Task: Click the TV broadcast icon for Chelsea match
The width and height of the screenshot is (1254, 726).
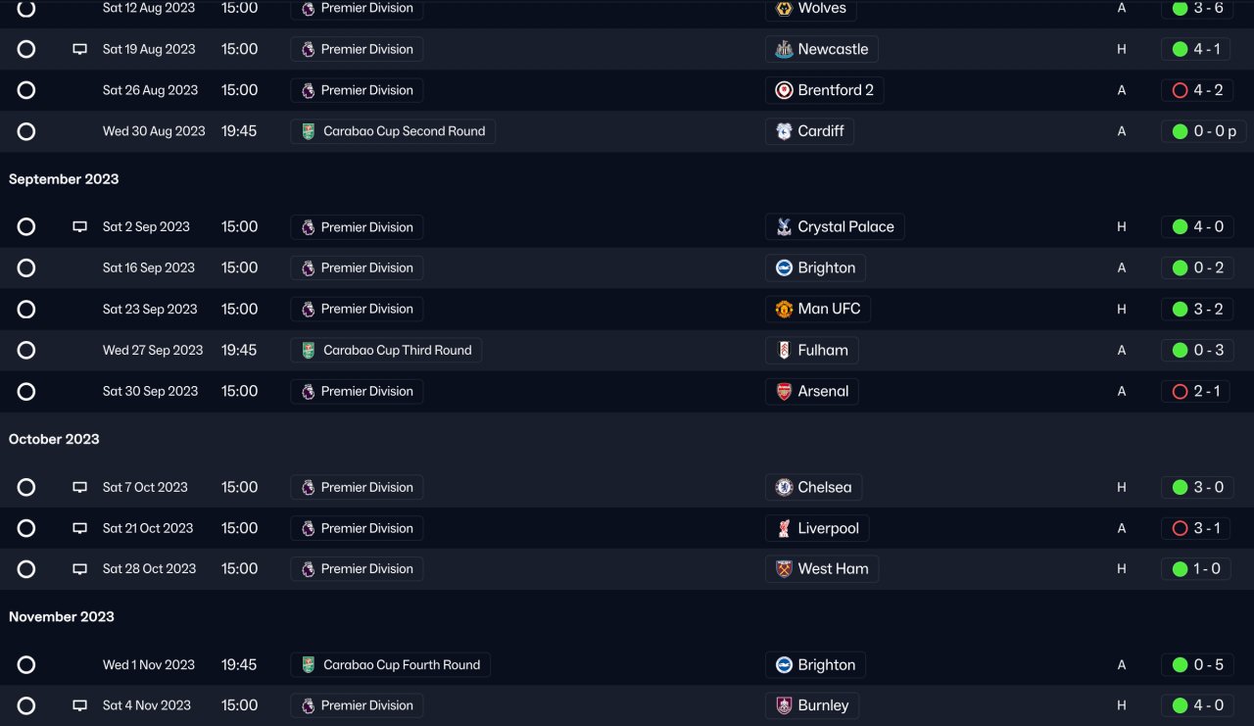Action: (80, 488)
